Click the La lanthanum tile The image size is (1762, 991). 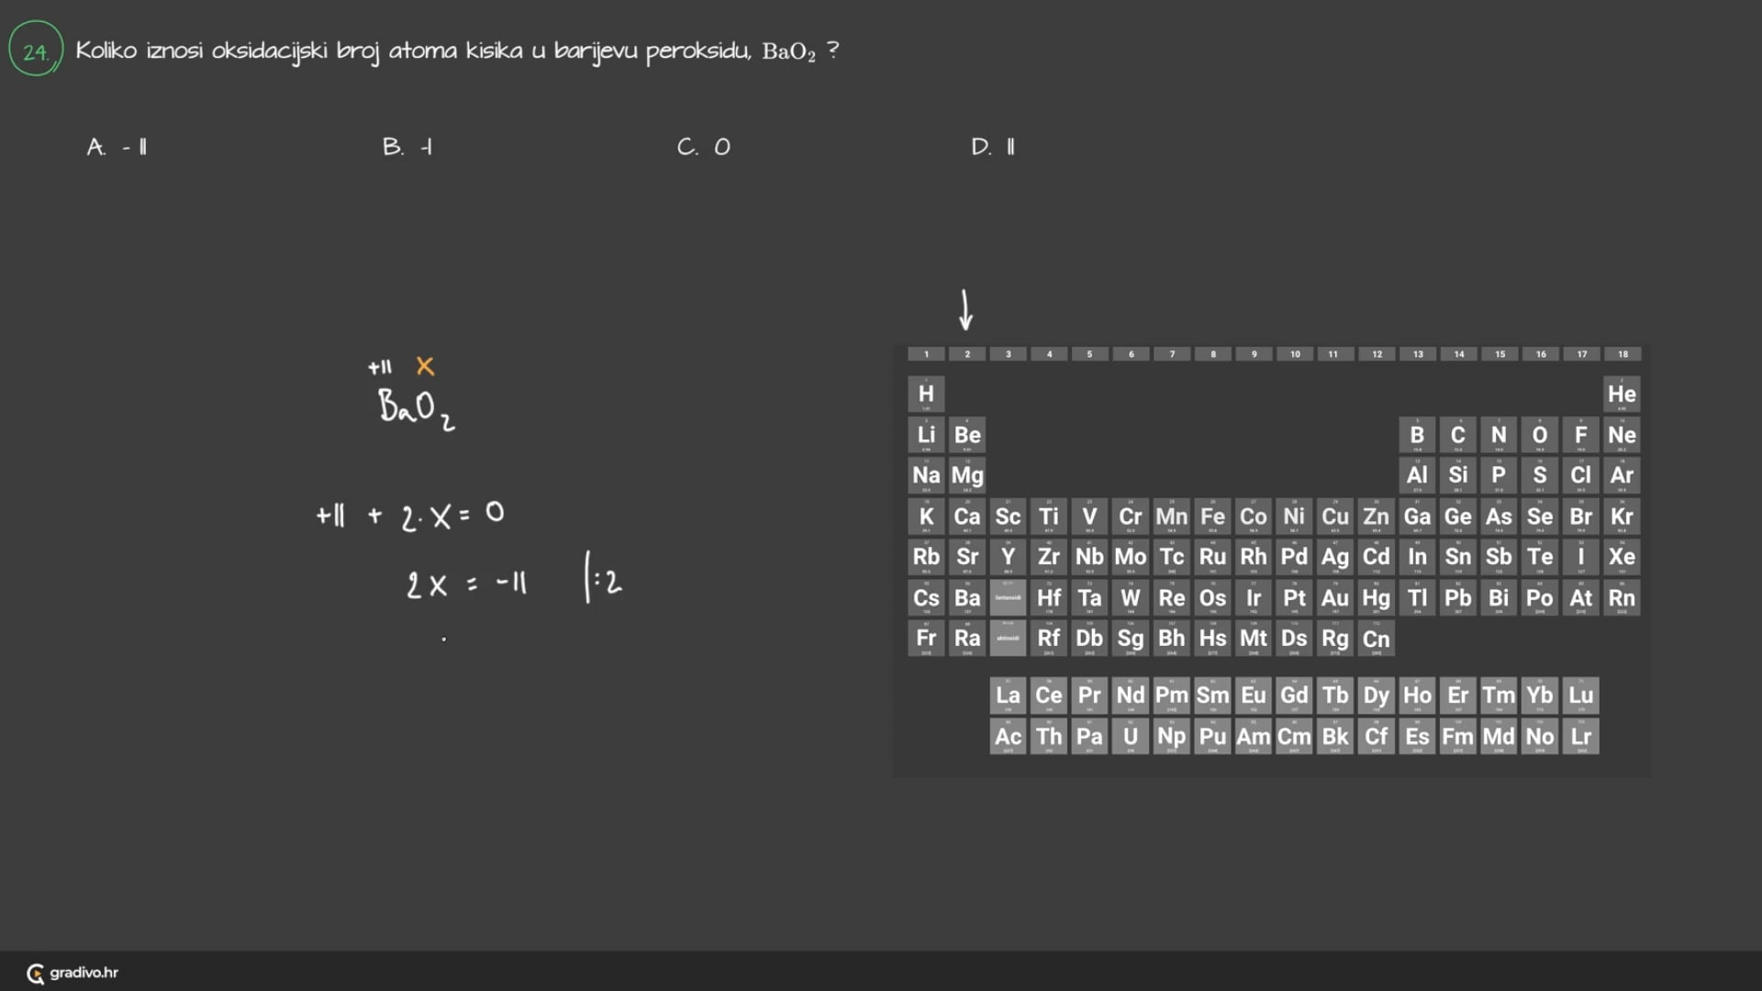1008,696
